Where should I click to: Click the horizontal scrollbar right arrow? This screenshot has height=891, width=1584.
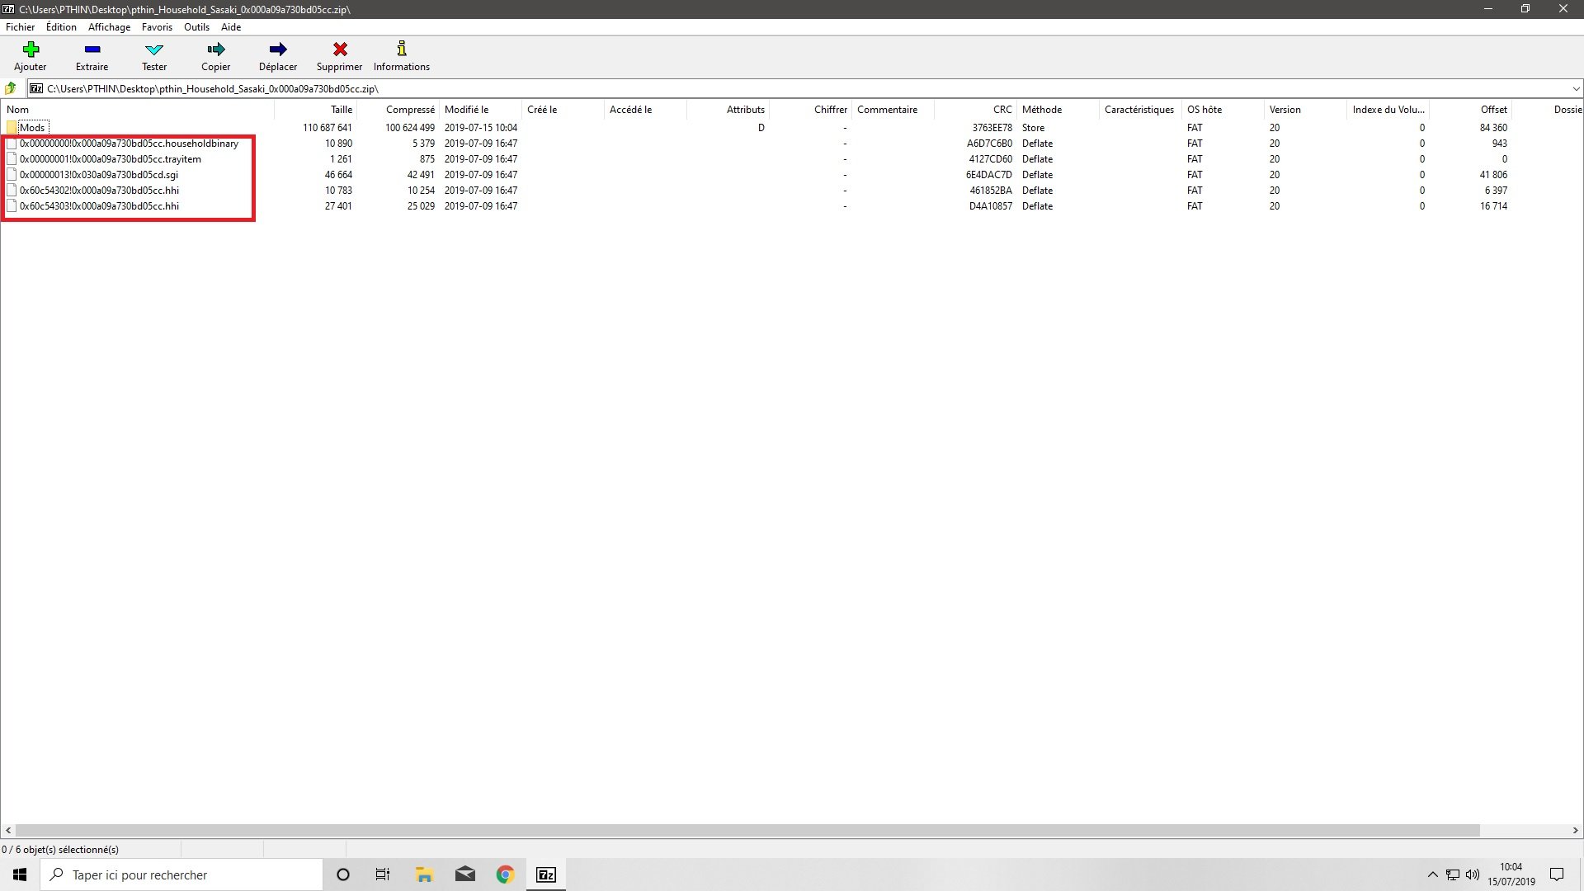(1574, 831)
